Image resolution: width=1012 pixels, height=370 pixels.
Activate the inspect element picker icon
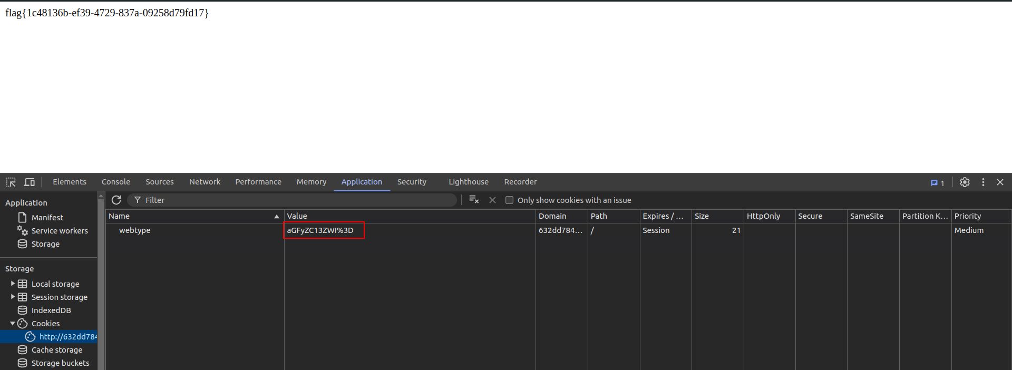[x=11, y=182]
